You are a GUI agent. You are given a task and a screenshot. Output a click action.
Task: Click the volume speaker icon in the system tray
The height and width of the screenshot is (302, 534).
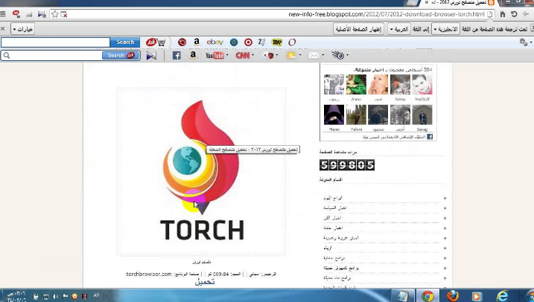(x=56, y=297)
